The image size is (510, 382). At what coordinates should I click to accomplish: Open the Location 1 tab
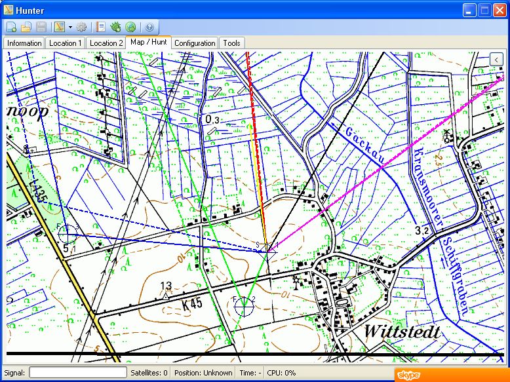tap(66, 43)
